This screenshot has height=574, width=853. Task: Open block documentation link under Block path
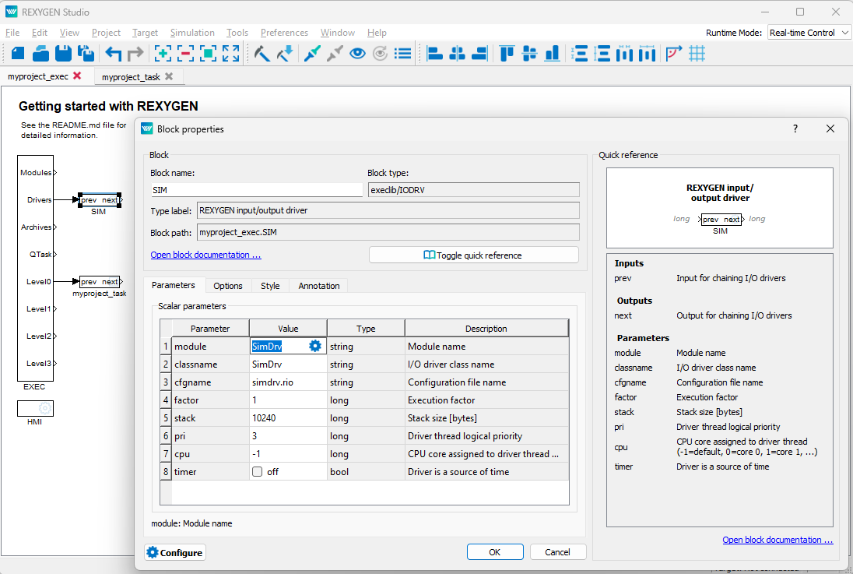[205, 255]
